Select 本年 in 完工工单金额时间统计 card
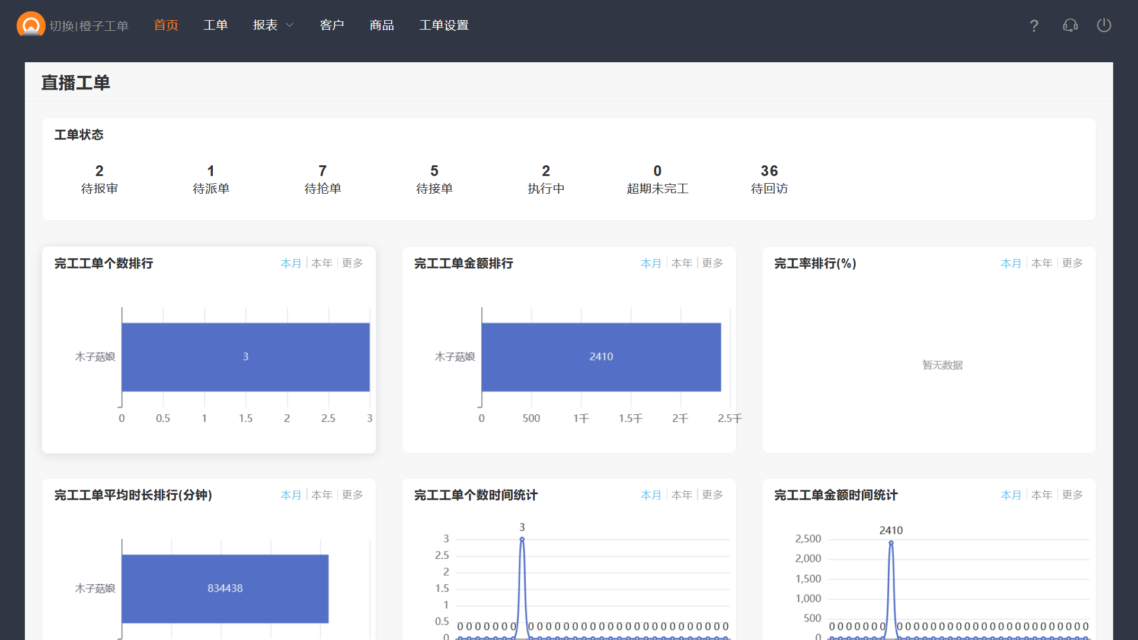Viewport: 1138px width, 640px height. click(x=1042, y=495)
